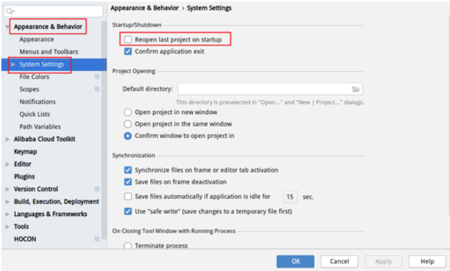The image size is (450, 271).
Task: Collapse the Appearance & Behavior tree node
Action: (8, 27)
